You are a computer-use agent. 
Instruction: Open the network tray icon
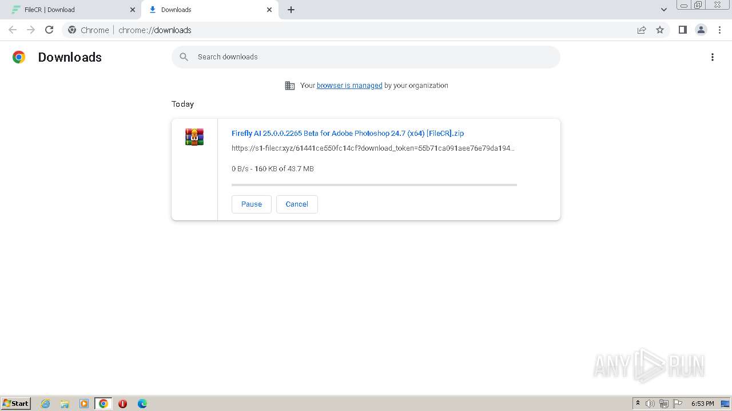664,404
